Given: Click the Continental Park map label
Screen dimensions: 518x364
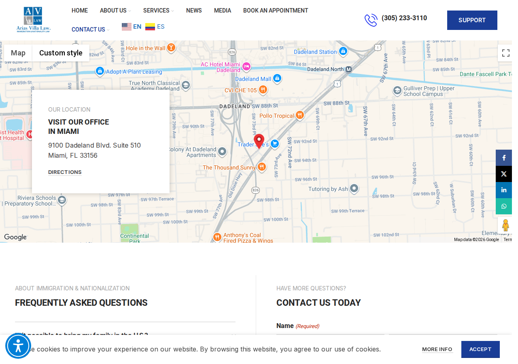Looking at the screenshot, I should [x=134, y=238].
